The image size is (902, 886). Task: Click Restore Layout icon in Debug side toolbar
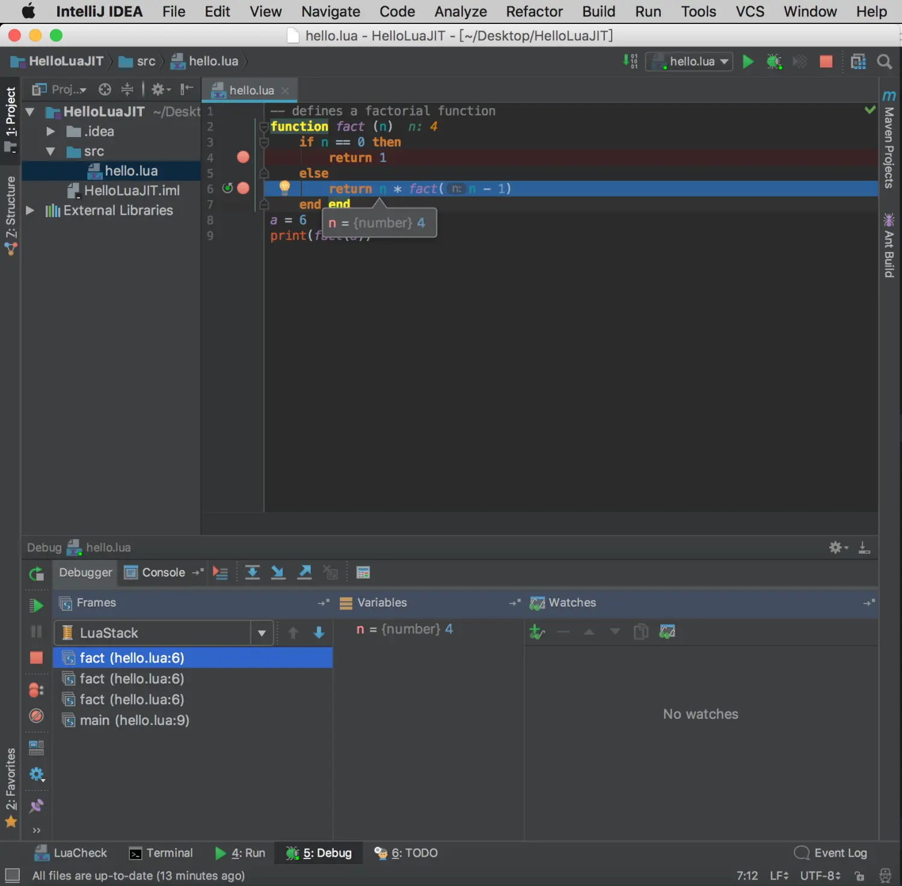(x=36, y=748)
